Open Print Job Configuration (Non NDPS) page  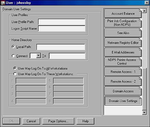click(123, 23)
